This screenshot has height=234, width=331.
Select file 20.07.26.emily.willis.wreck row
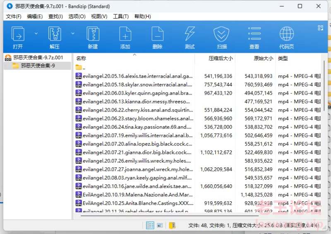click(x=198, y=161)
